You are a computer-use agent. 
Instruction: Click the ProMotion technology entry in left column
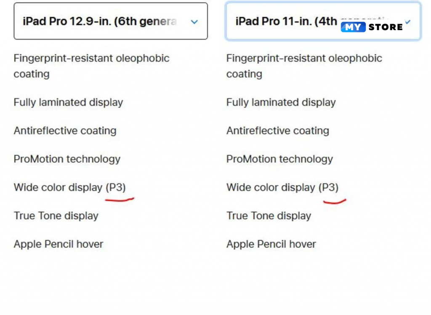[x=67, y=159]
